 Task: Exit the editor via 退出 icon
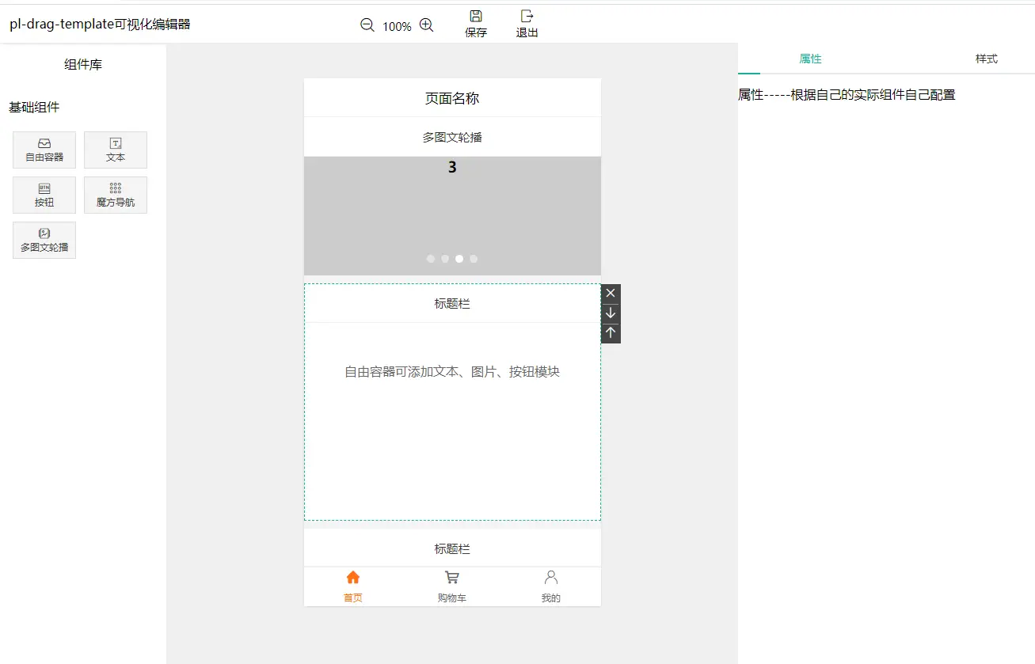tap(527, 24)
